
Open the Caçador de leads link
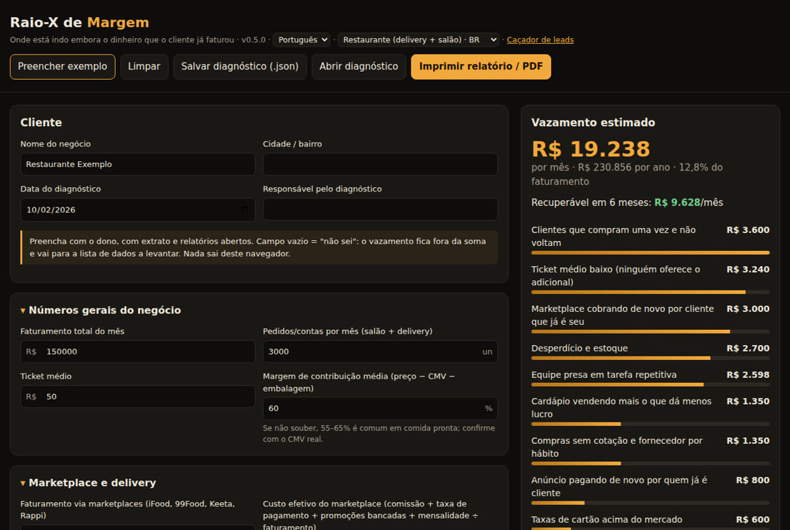[540, 39]
